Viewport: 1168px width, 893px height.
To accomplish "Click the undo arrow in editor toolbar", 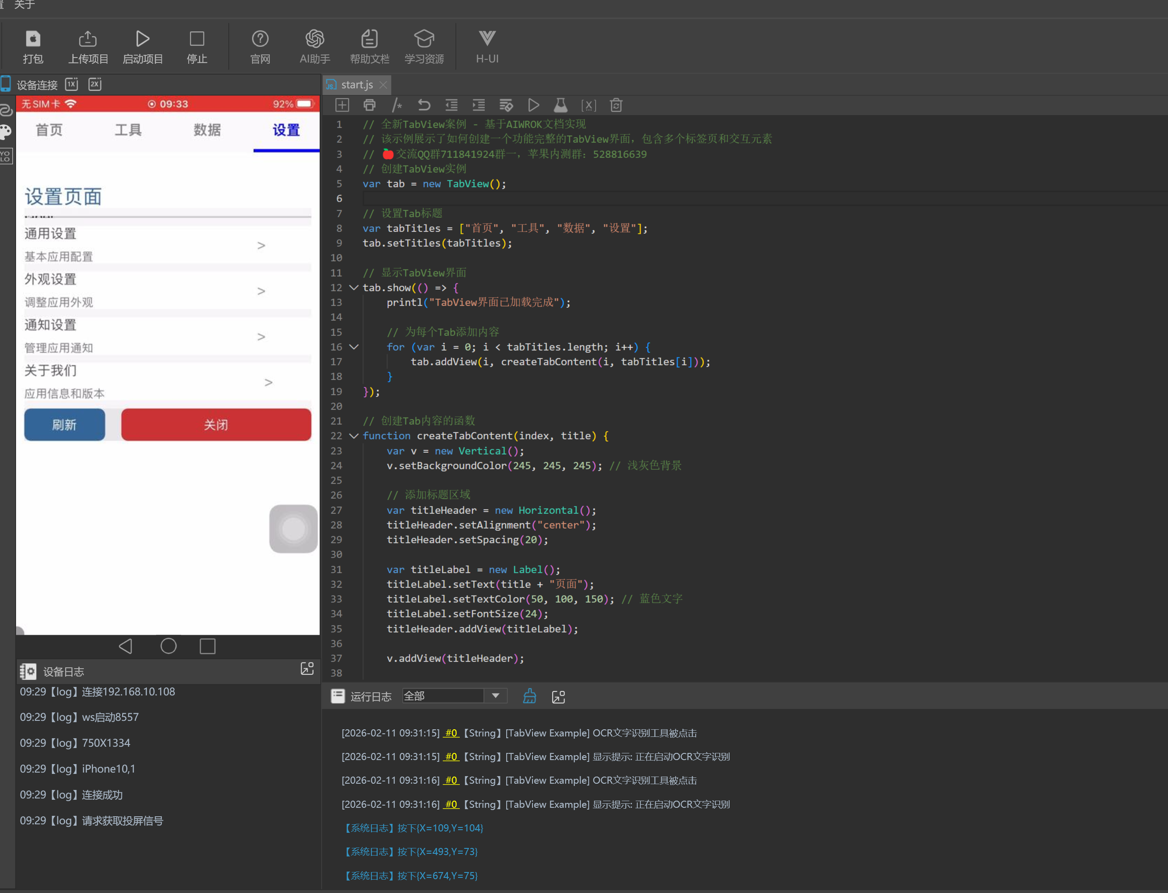I will point(424,105).
